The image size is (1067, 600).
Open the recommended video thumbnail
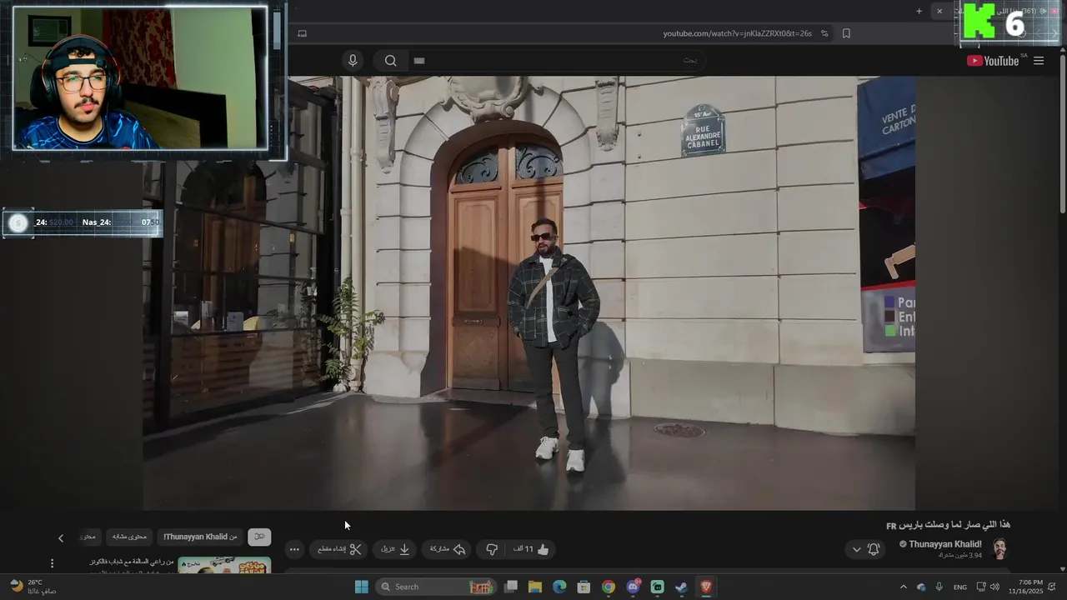(x=224, y=565)
